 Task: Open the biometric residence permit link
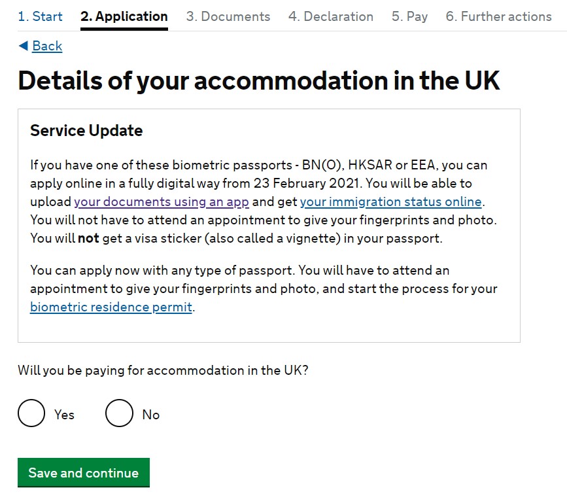[x=111, y=307]
